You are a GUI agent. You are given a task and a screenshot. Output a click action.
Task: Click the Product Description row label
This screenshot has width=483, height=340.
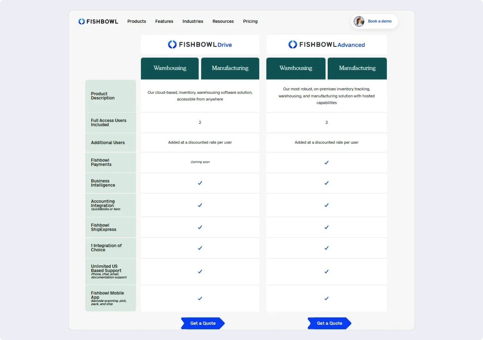pos(103,96)
